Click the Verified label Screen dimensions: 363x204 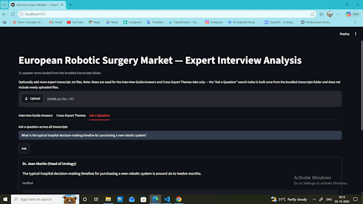28,183
